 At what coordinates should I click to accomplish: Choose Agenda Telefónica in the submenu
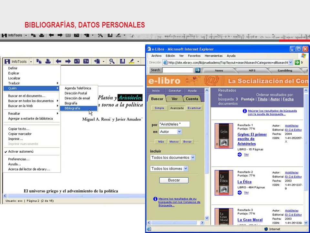coord(78,88)
